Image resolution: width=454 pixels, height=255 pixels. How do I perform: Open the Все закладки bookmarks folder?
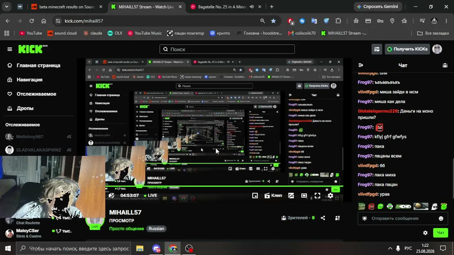coord(433,33)
